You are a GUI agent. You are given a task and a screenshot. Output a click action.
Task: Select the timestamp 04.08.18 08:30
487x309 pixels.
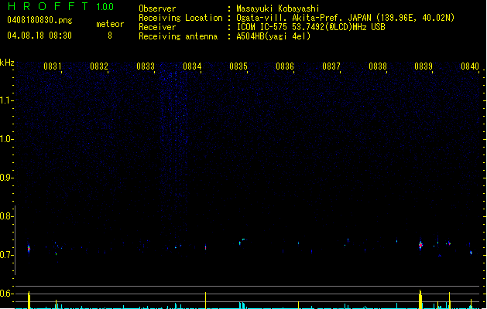pyautogui.click(x=39, y=36)
